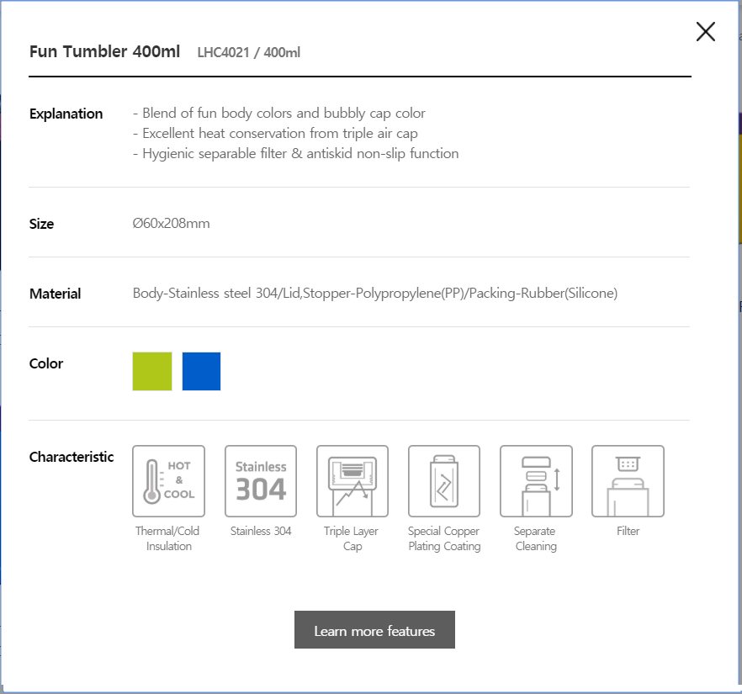
Task: Select the Filter characteristic icon
Action: pos(628,481)
